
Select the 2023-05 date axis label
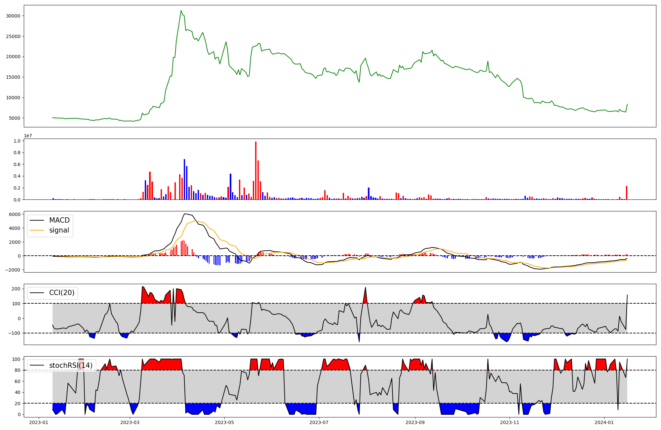click(224, 422)
